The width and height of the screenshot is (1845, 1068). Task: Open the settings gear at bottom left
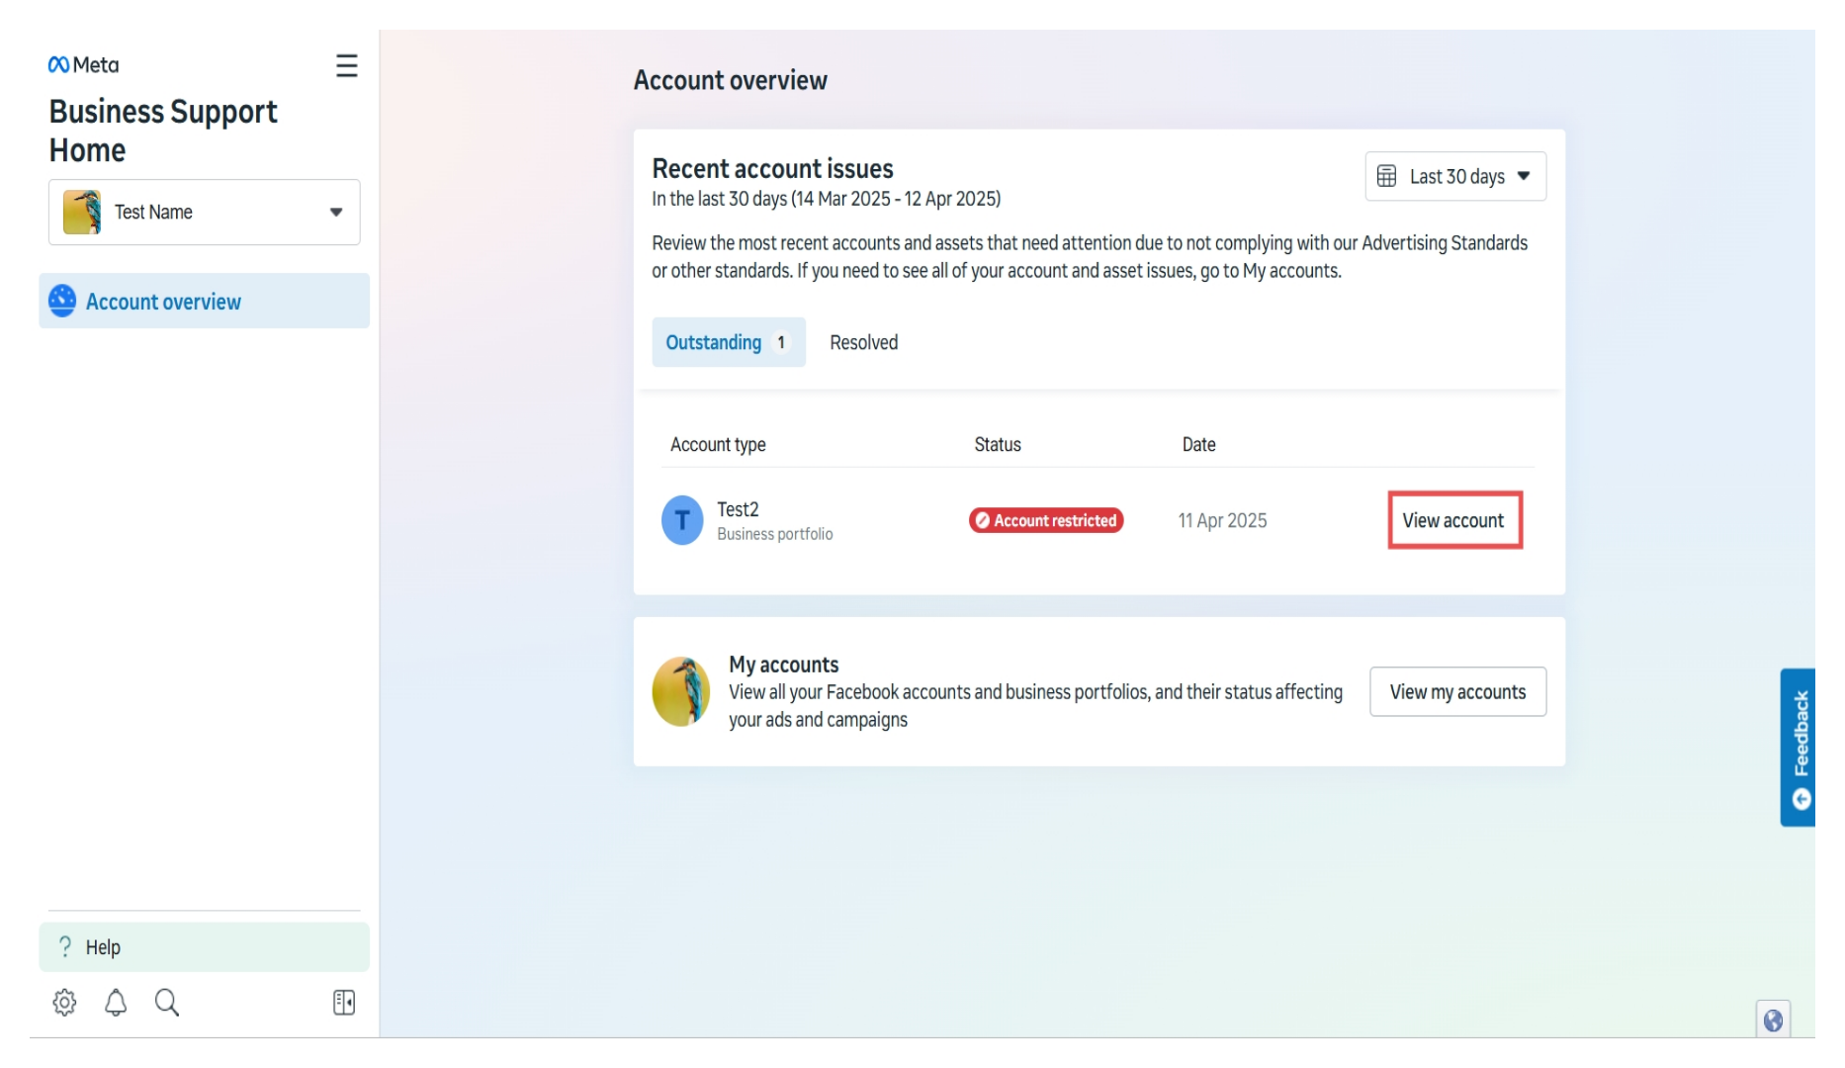click(x=63, y=1002)
